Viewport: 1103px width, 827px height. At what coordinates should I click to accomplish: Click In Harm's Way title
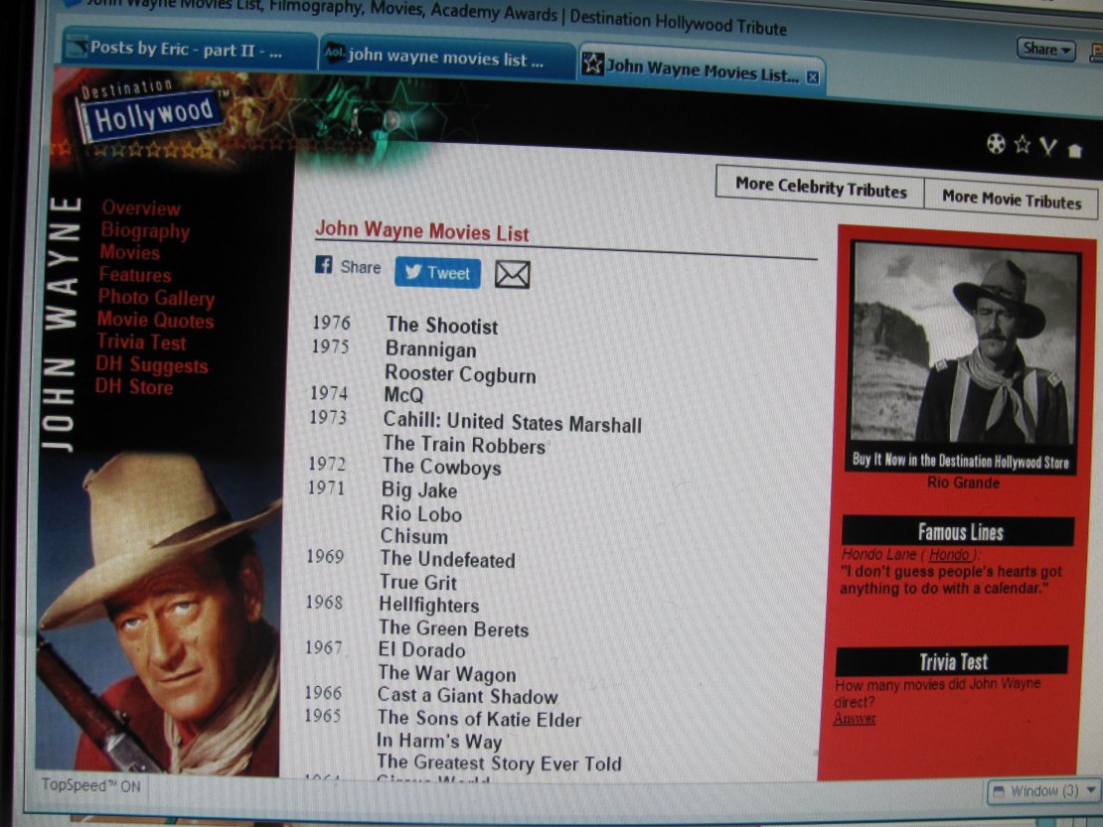pos(439,741)
